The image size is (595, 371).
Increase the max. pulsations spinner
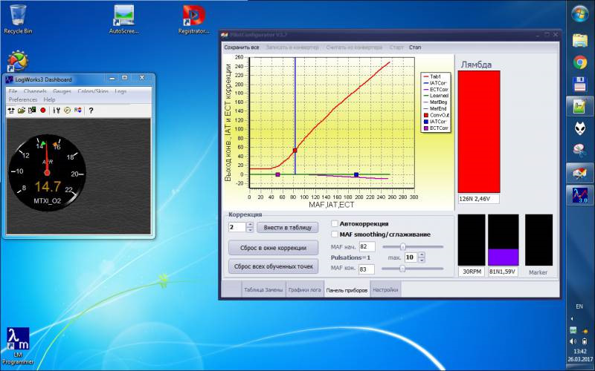click(x=422, y=255)
